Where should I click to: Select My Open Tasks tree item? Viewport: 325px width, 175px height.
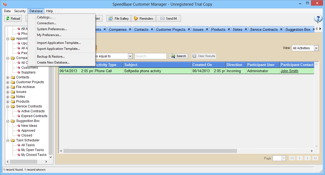(32, 150)
